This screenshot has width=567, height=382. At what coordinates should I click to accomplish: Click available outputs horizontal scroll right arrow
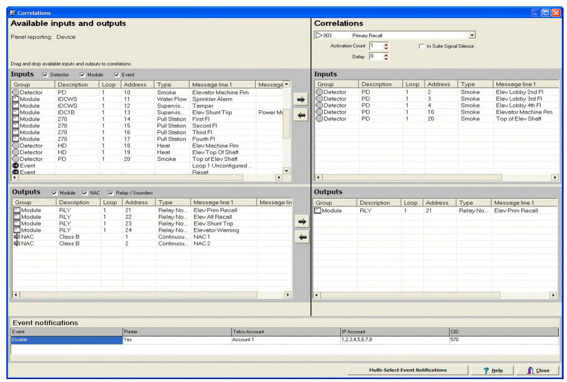click(288, 295)
